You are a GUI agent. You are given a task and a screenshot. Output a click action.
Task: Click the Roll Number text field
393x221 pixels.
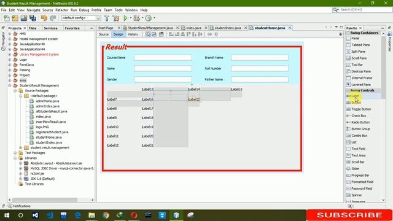click(260, 68)
